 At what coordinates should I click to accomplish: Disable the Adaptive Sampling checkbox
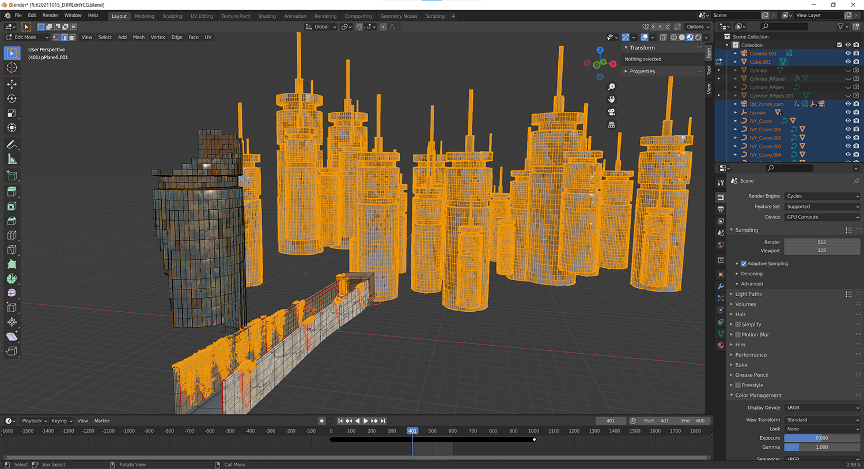(744, 264)
